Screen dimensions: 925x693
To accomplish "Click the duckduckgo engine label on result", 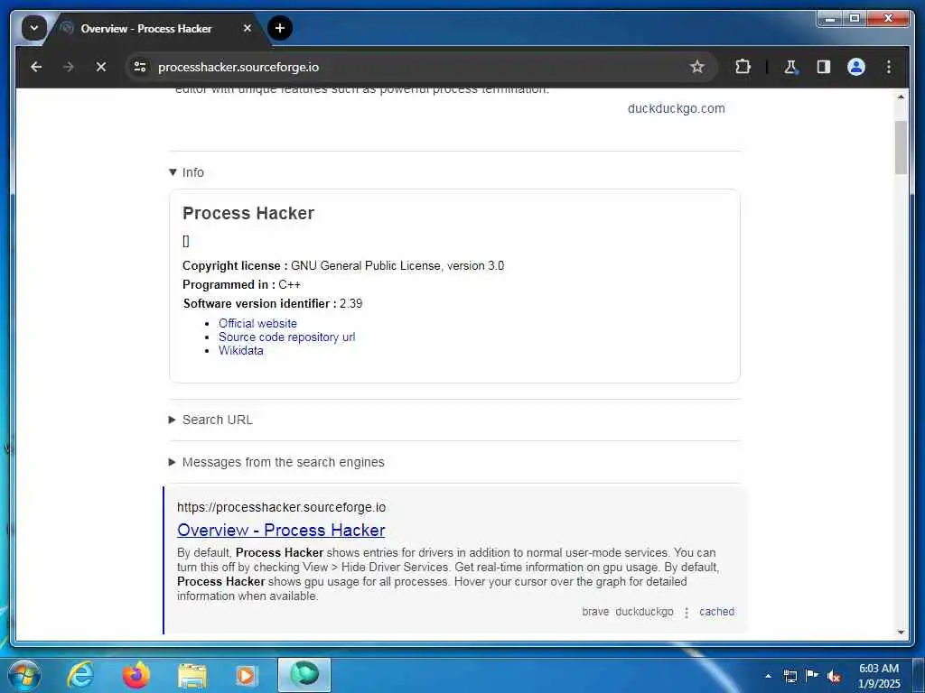I will click(x=644, y=613).
